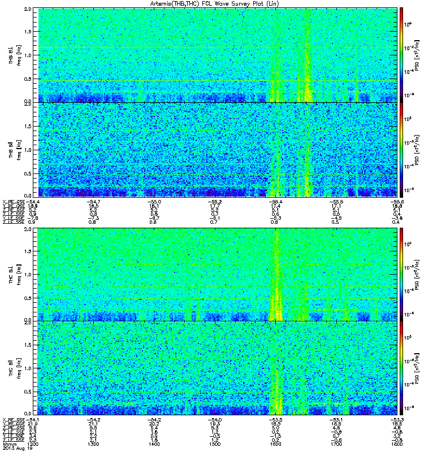The image size is (424, 452).
Task: Click the '1700' time tick label
Action: [x=336, y=444]
